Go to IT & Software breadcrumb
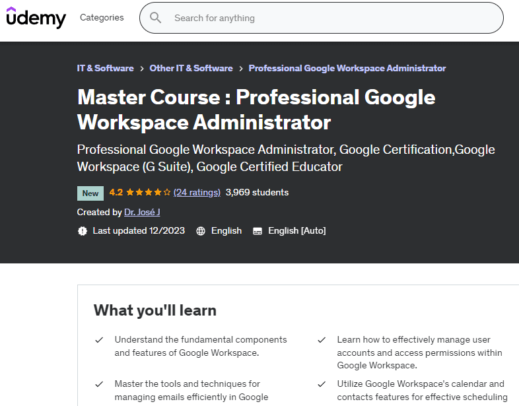 tap(106, 69)
